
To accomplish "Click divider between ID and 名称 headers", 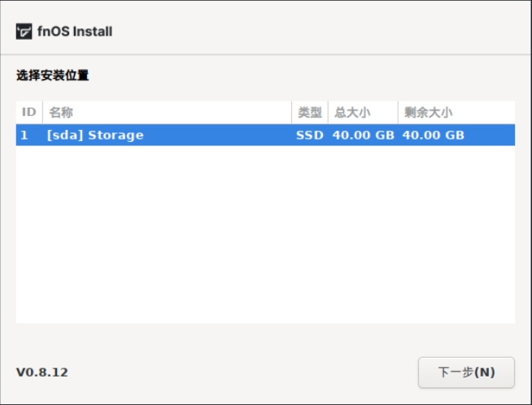I will [x=43, y=113].
